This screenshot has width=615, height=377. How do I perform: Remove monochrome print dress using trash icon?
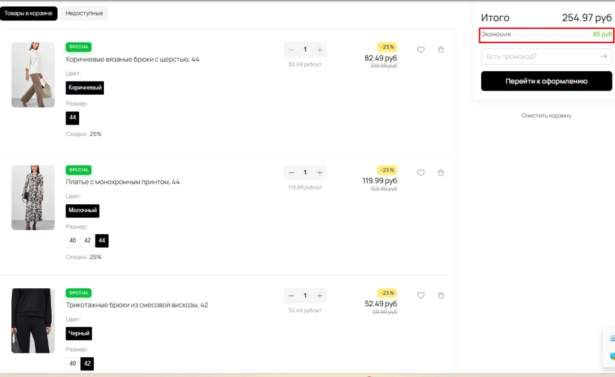(x=441, y=173)
